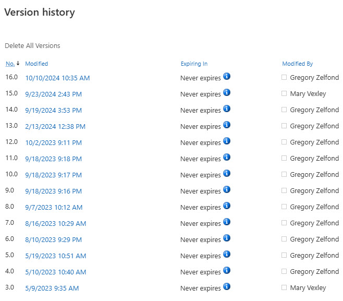Image resolution: width=343 pixels, height=301 pixels.
Task: View expiration info icon for version 7.0
Action: coord(227,222)
